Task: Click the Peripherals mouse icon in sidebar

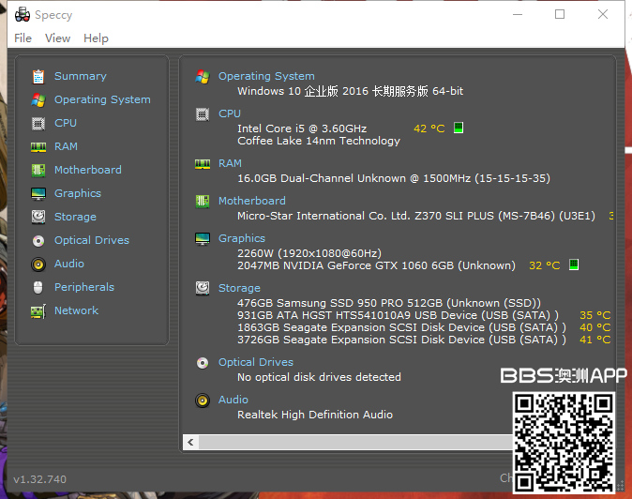Action: pos(38,287)
